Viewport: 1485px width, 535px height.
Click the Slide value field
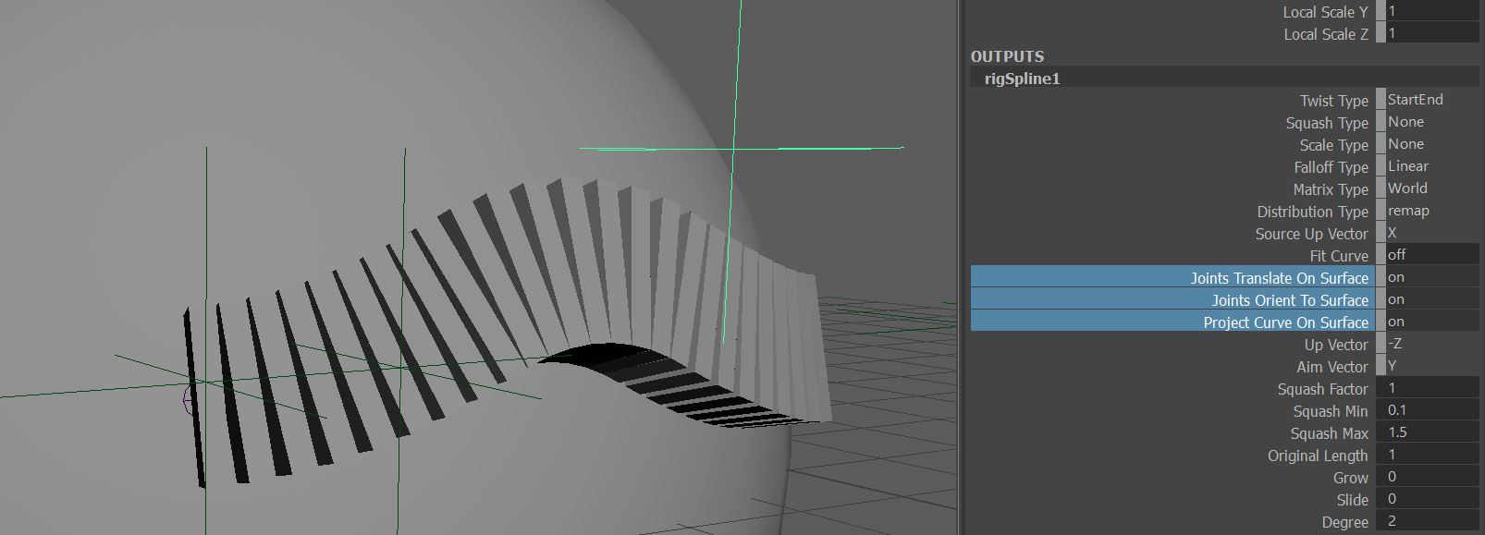(1432, 499)
